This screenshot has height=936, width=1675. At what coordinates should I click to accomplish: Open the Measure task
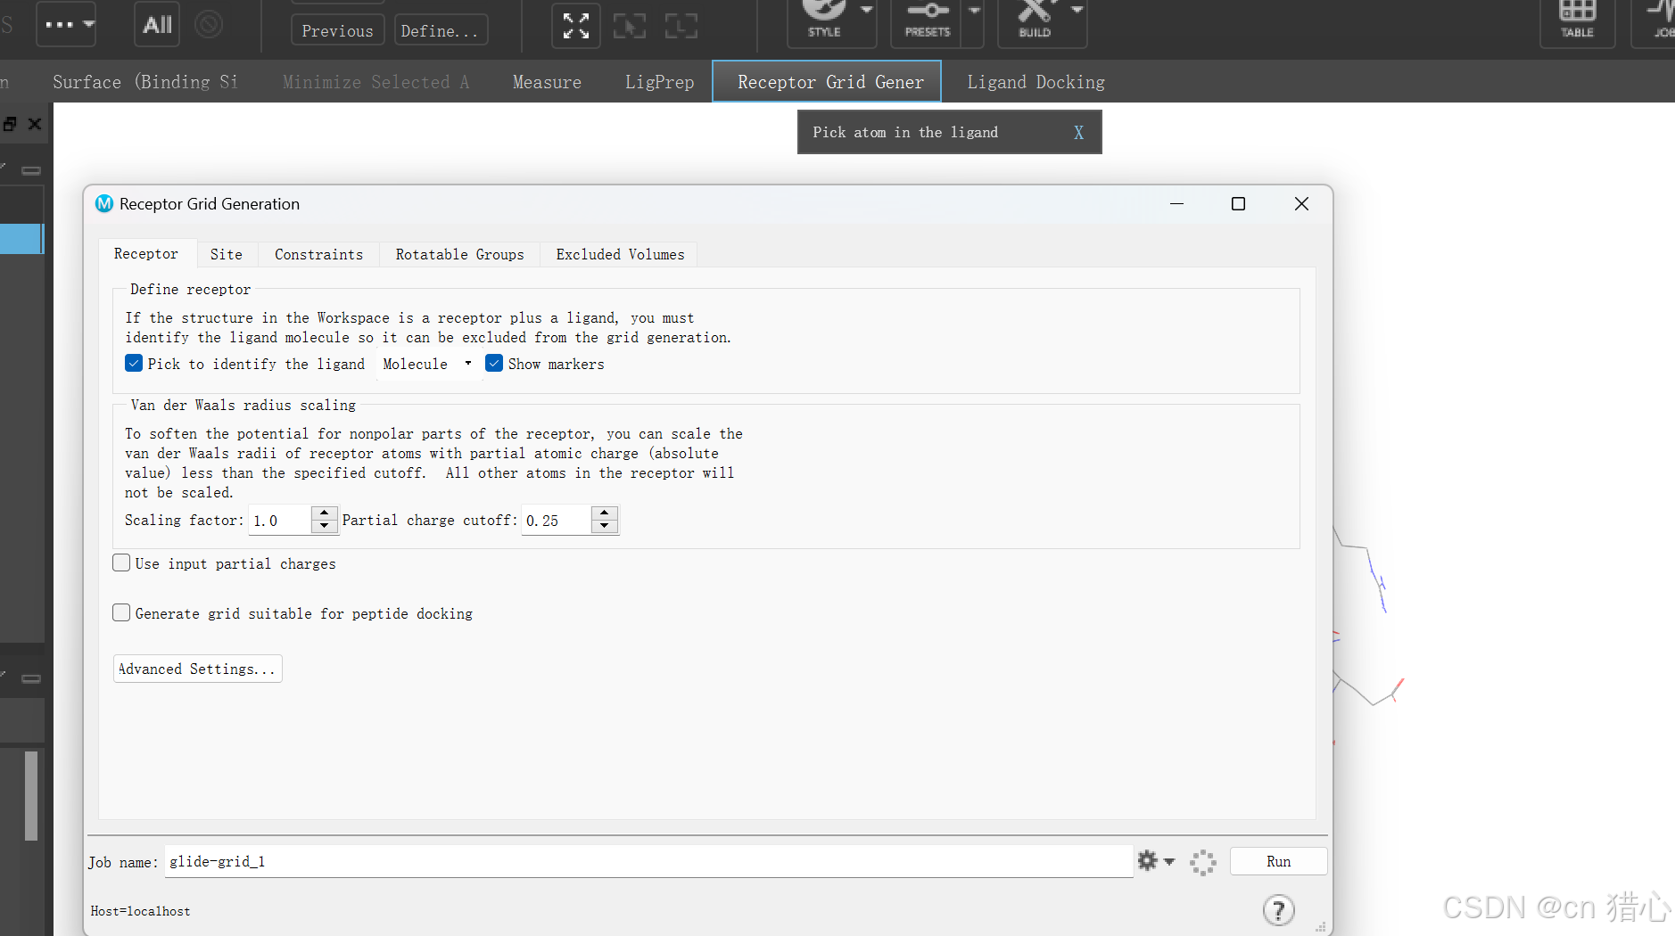[x=547, y=82]
